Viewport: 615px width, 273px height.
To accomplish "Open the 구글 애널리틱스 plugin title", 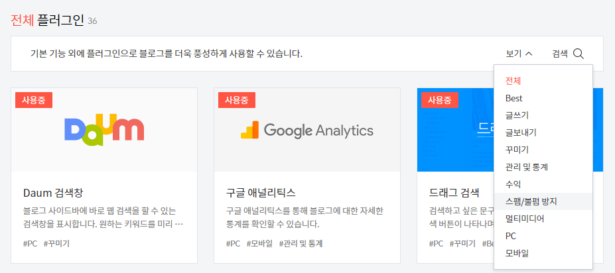I will (261, 193).
